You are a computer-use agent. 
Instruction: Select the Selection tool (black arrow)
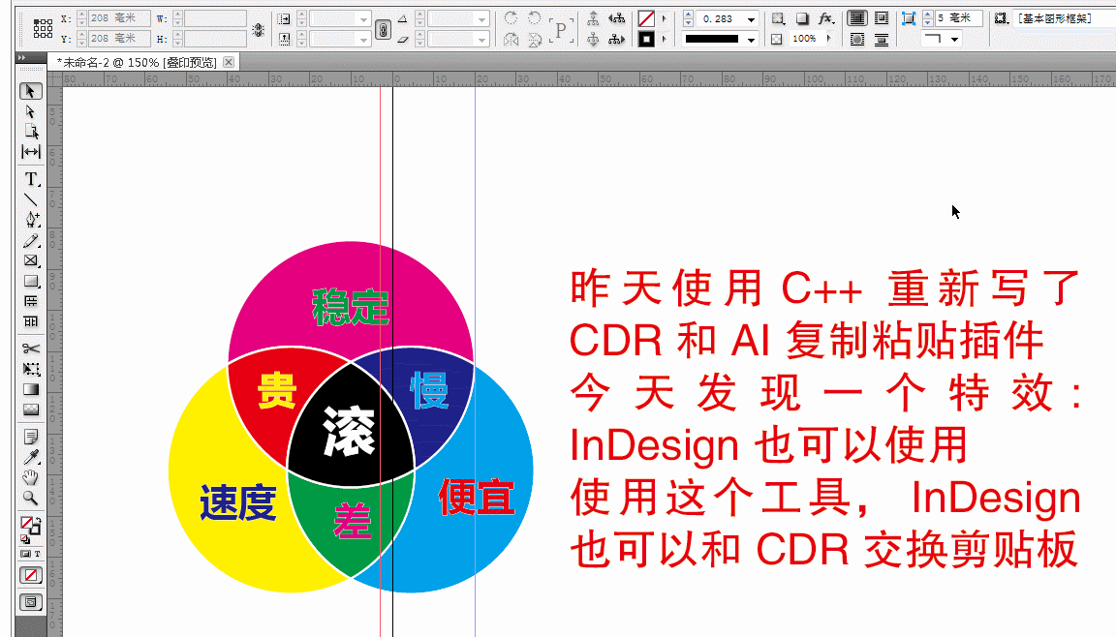[30, 91]
